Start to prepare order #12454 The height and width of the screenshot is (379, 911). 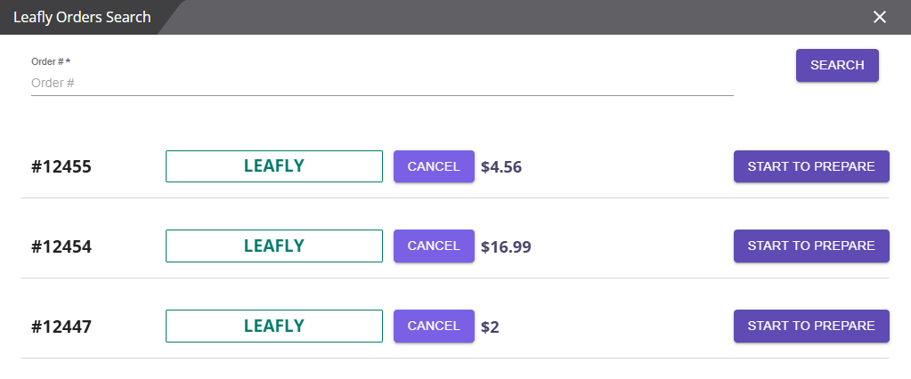click(x=811, y=246)
